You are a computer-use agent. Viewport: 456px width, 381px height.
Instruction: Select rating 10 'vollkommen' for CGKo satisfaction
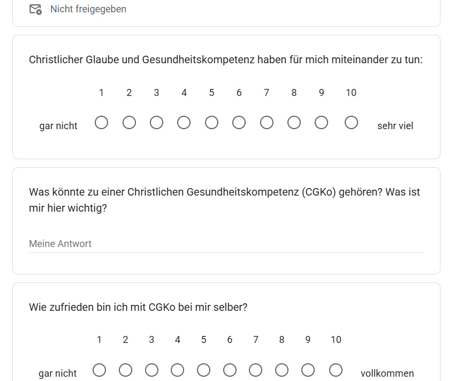336,370
